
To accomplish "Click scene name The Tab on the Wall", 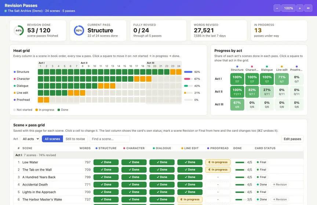I will coord(37,170).
